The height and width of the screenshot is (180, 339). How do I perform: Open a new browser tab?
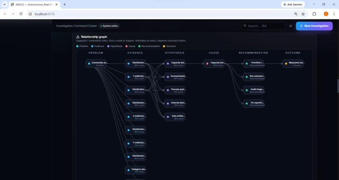click(64, 4)
